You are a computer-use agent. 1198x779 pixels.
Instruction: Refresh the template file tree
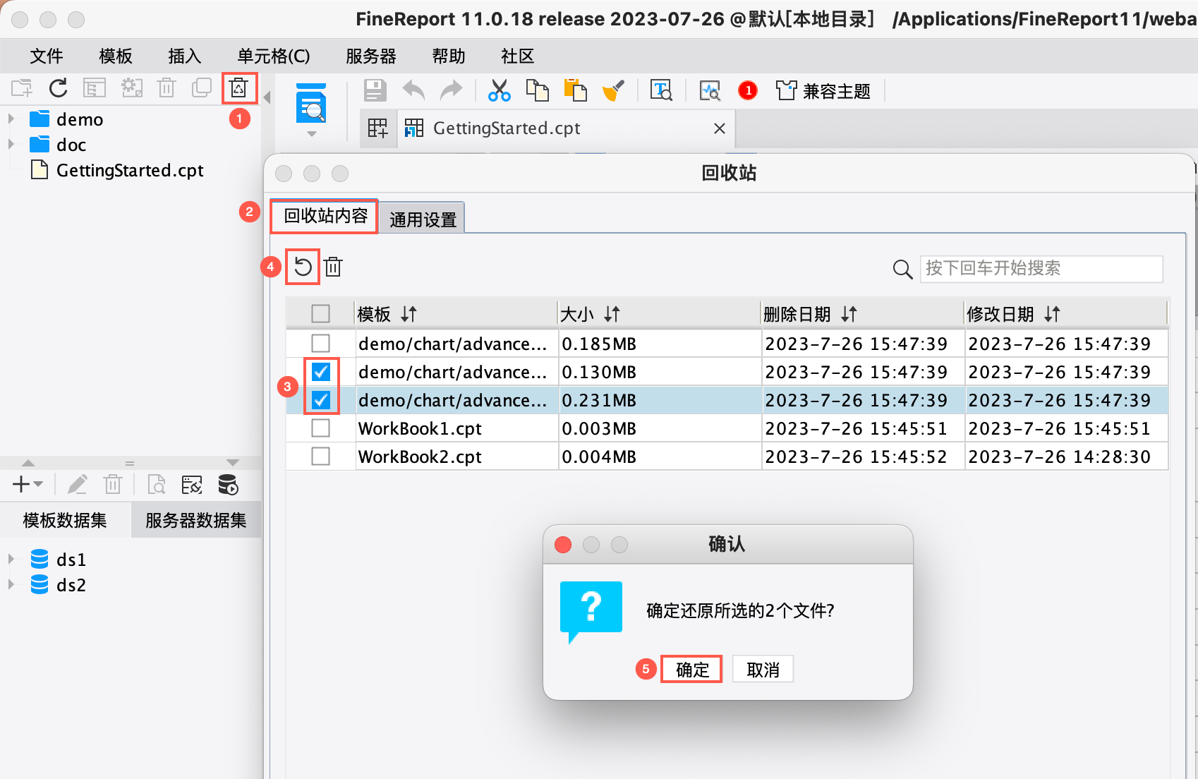[59, 88]
